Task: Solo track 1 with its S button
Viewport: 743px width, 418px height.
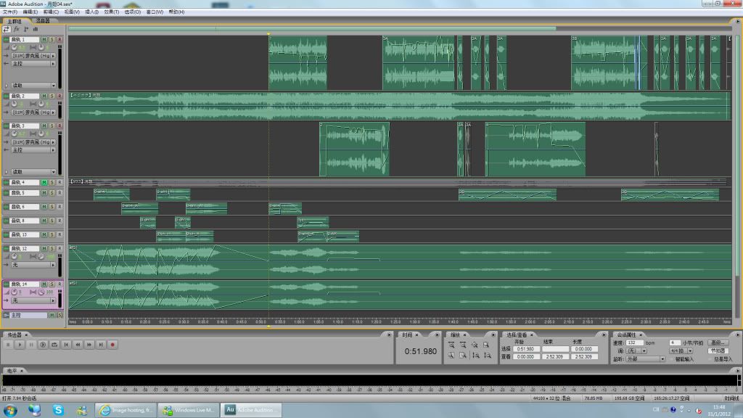Action: point(52,39)
